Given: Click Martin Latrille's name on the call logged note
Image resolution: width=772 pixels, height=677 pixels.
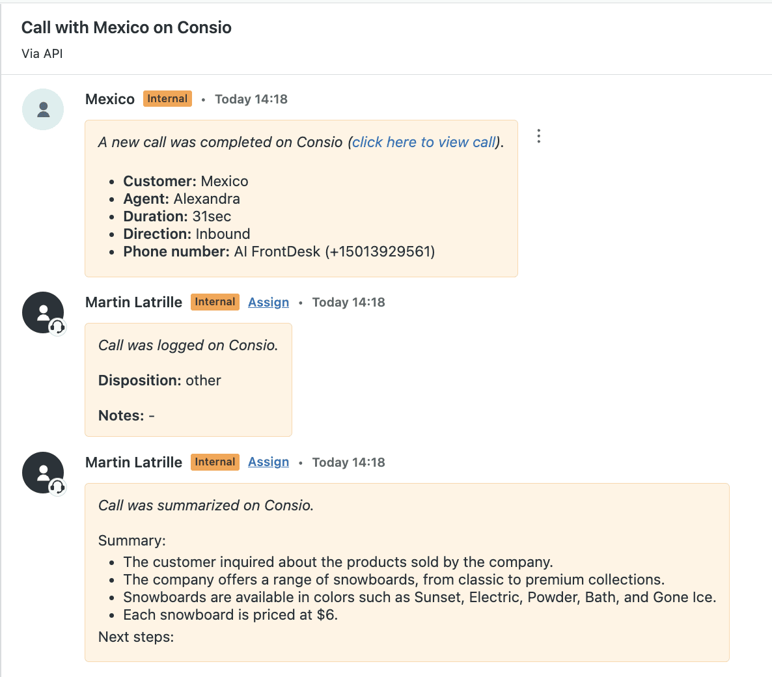Looking at the screenshot, I should (133, 302).
